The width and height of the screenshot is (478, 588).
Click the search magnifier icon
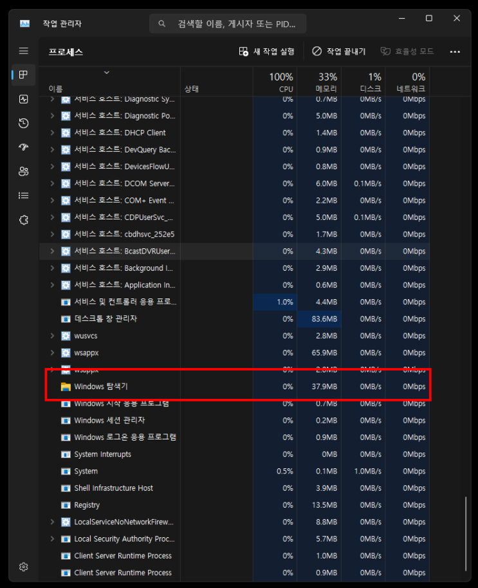161,24
